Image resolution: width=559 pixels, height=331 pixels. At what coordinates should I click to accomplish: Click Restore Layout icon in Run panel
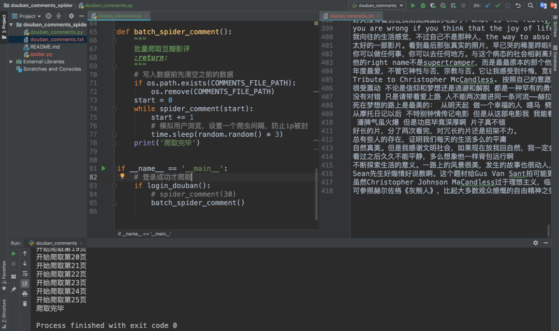(13, 277)
